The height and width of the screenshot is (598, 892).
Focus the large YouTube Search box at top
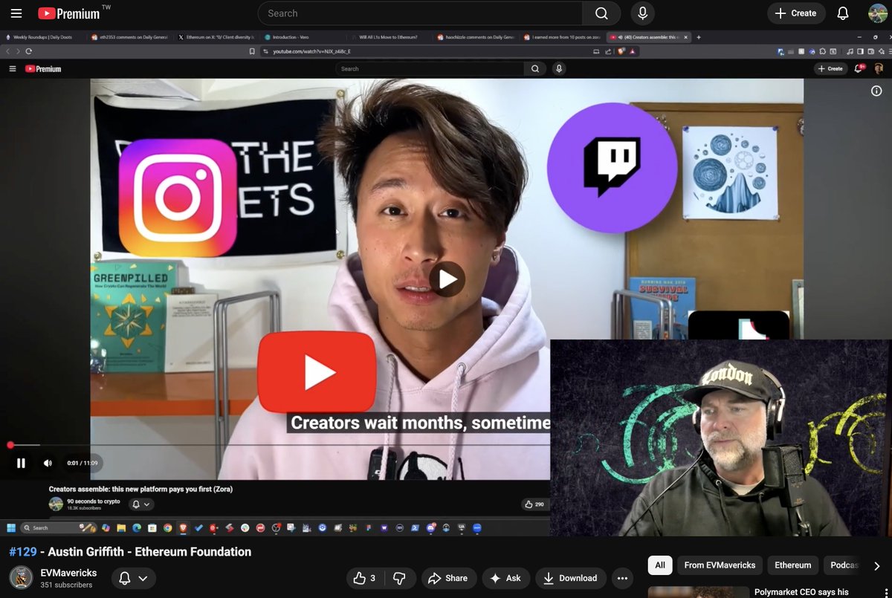420,13
